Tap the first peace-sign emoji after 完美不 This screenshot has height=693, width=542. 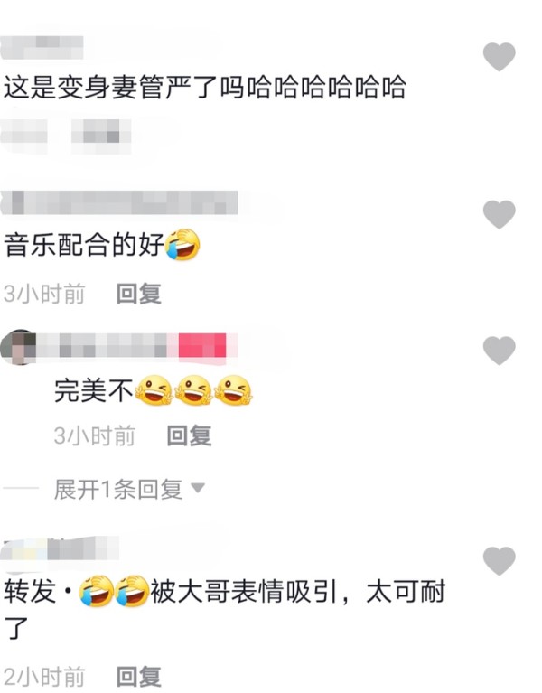pyautogui.click(x=154, y=390)
